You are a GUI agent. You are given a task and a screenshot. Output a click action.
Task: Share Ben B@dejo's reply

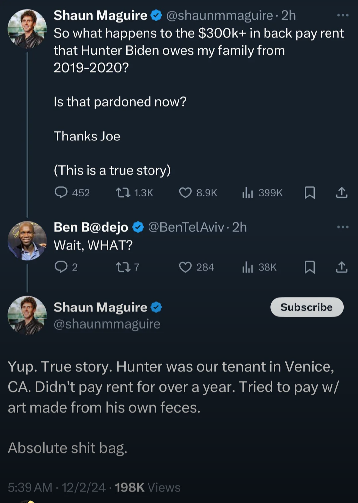tap(342, 267)
